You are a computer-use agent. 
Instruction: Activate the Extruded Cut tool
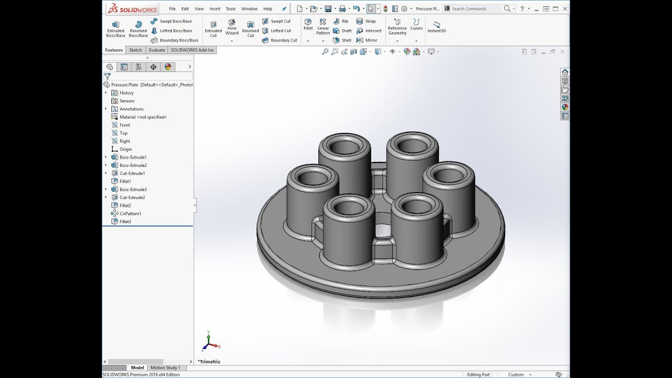(213, 29)
